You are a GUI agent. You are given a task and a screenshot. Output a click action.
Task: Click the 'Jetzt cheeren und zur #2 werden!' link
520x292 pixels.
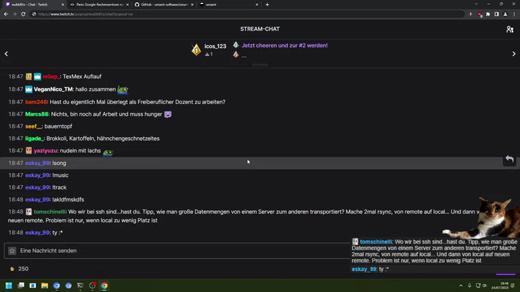point(284,45)
